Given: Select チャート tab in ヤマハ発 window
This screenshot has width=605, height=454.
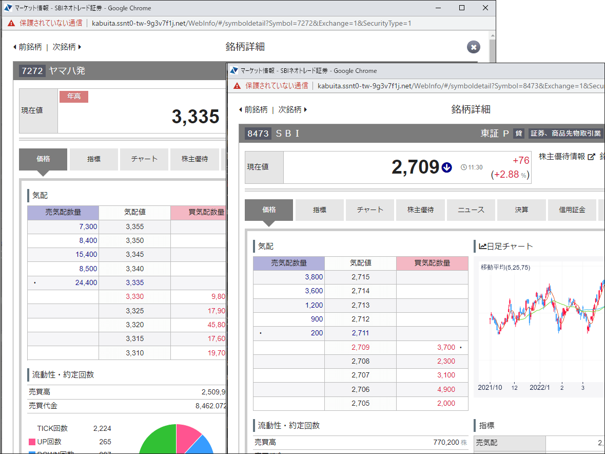Looking at the screenshot, I should pos(144,159).
